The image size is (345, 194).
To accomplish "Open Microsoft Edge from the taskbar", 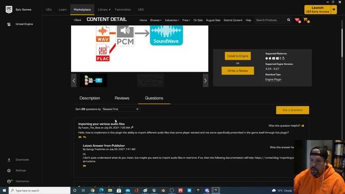I will coord(101,190).
